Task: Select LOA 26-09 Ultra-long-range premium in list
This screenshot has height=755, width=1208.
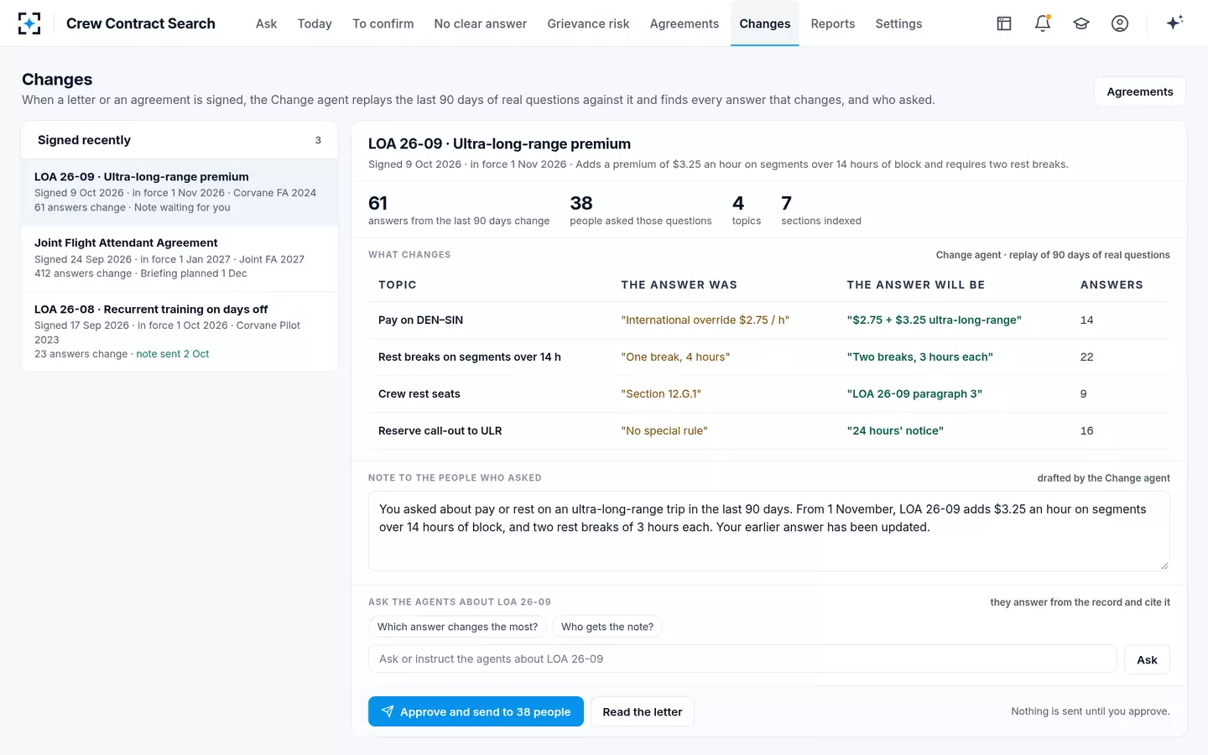Action: pyautogui.click(x=180, y=192)
